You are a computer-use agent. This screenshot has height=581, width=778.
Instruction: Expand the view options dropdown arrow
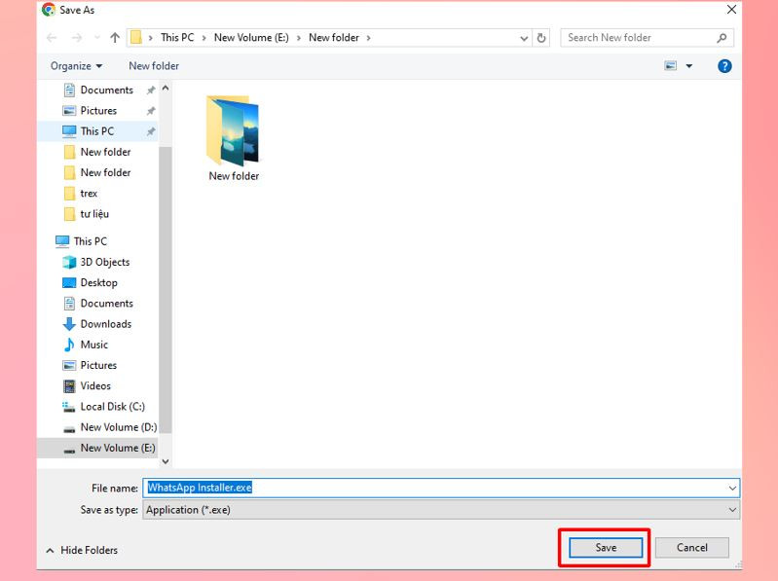(689, 66)
